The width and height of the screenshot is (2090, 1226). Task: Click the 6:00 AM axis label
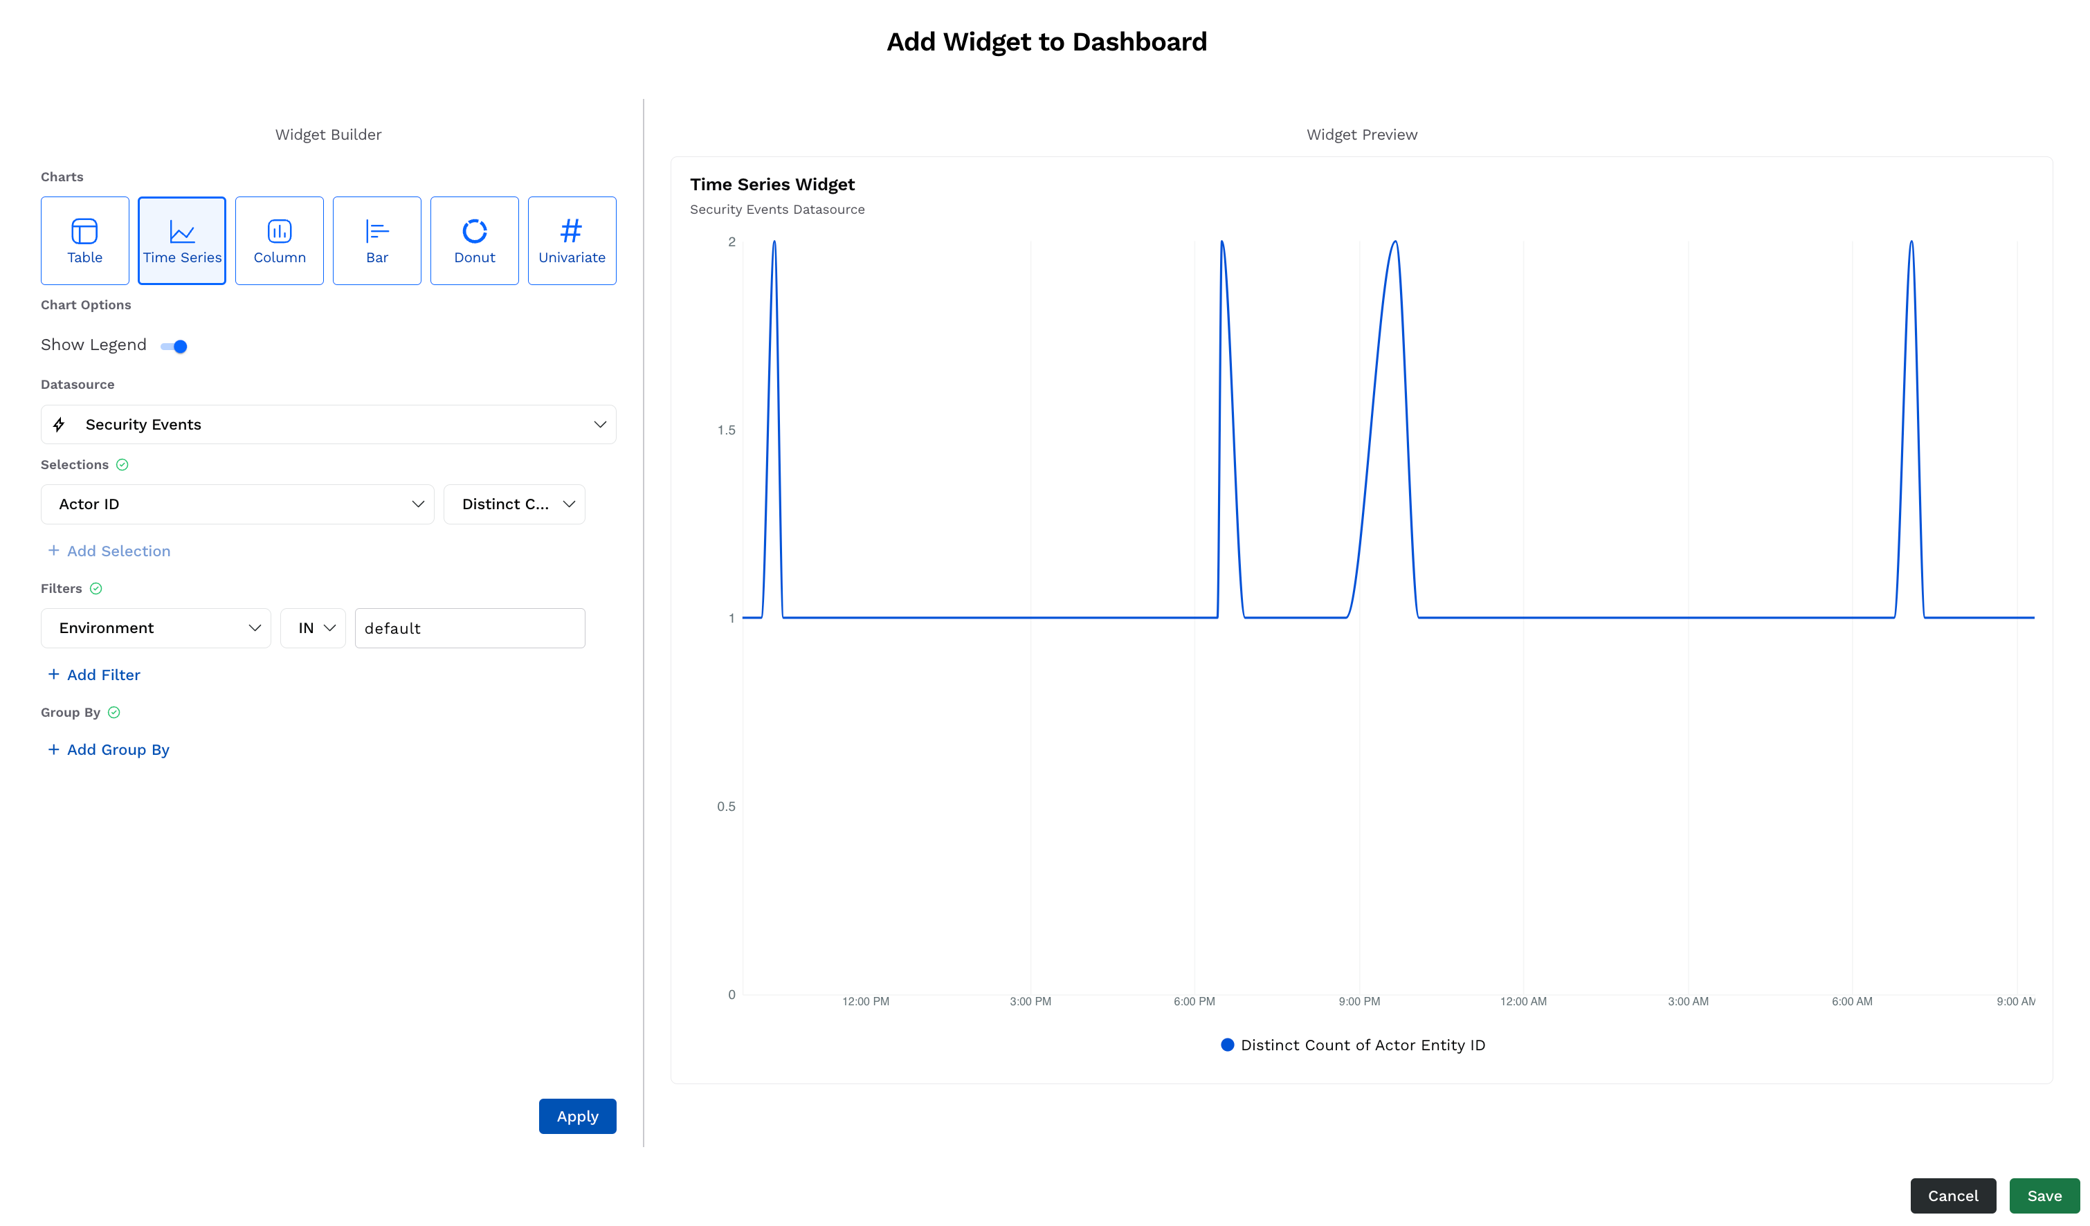(1852, 1001)
